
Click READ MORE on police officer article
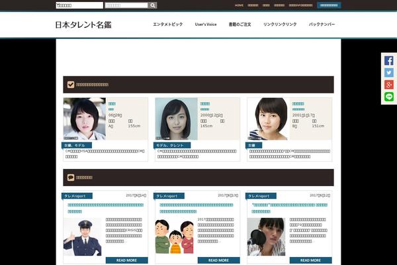[x=127, y=260]
